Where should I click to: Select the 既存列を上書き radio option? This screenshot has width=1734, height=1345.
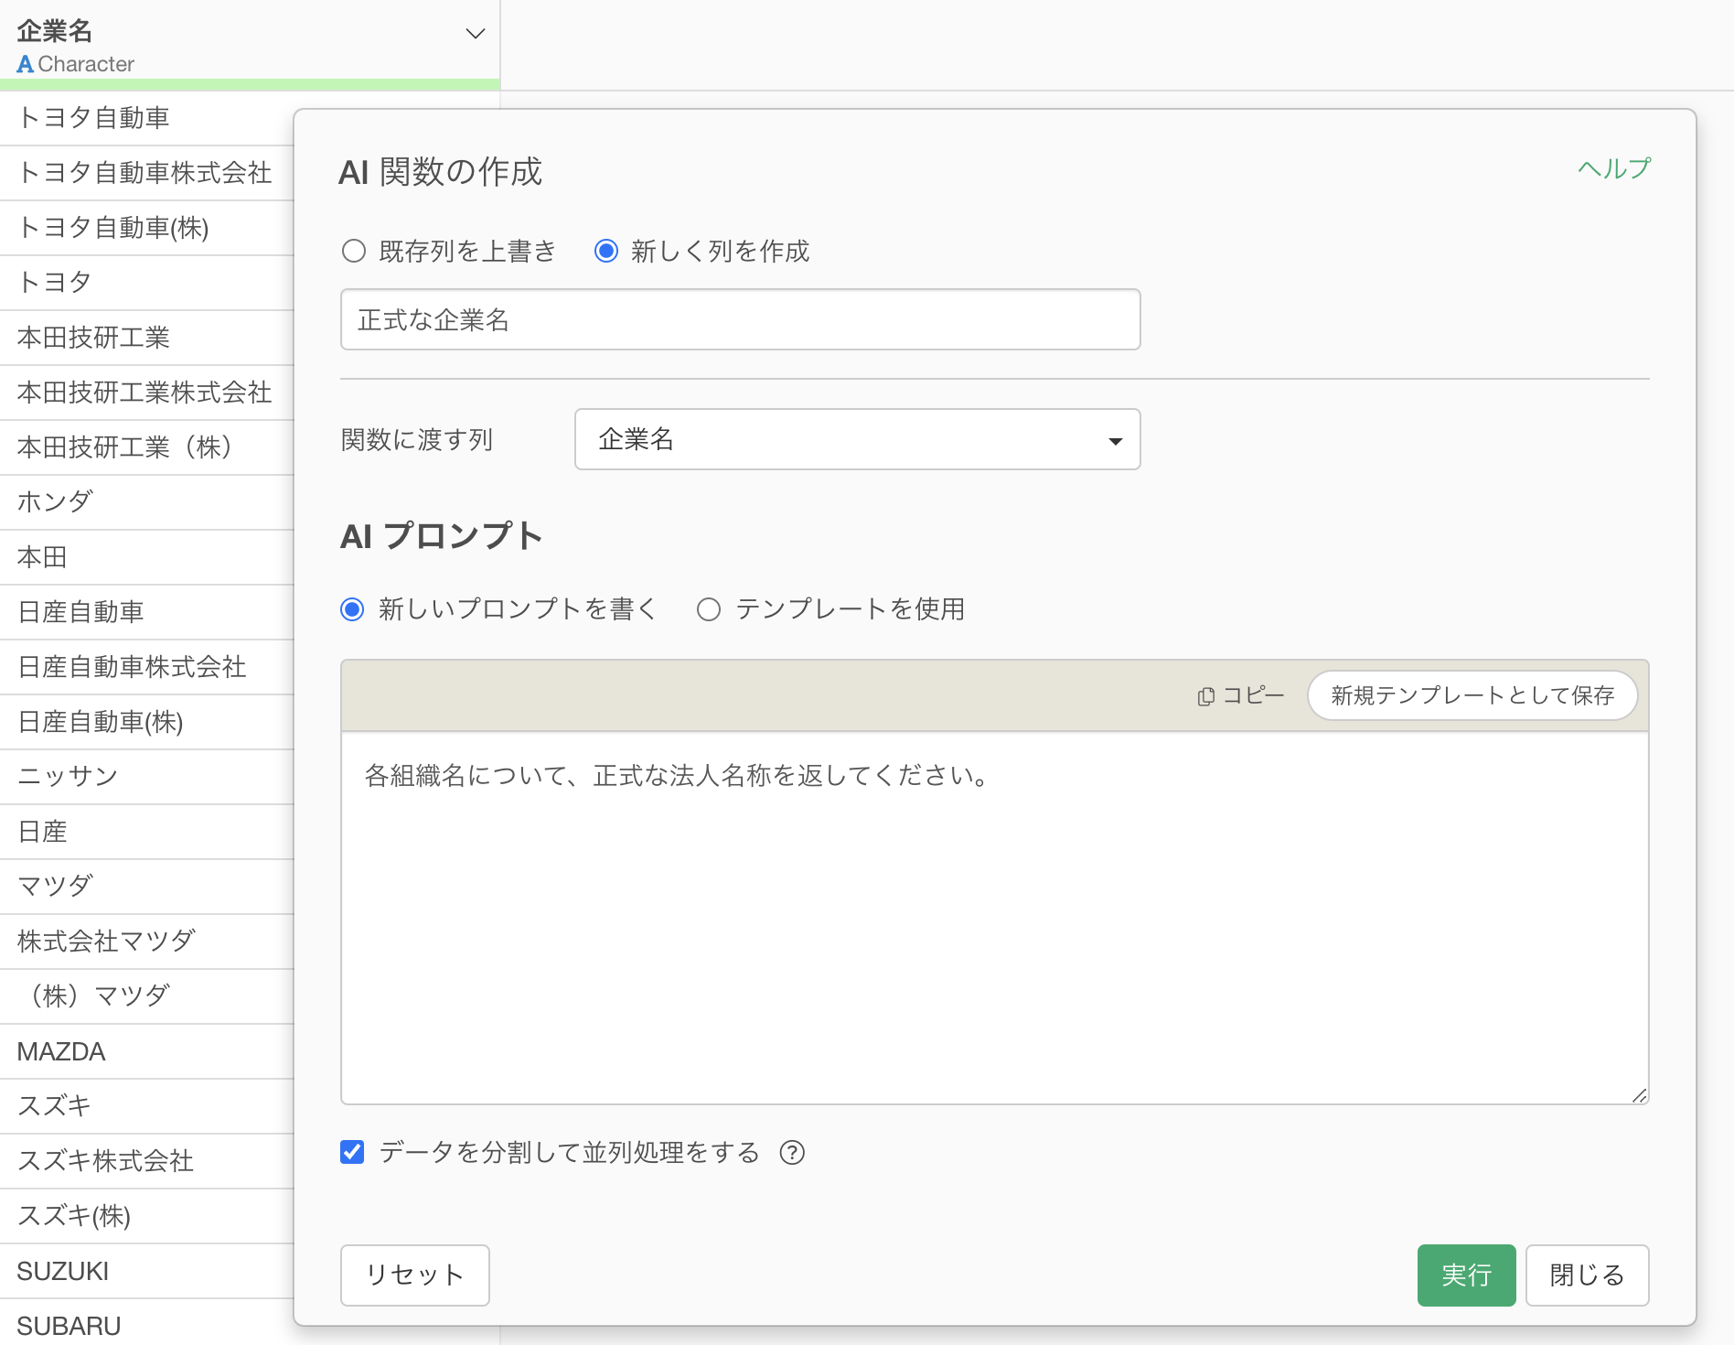354,251
